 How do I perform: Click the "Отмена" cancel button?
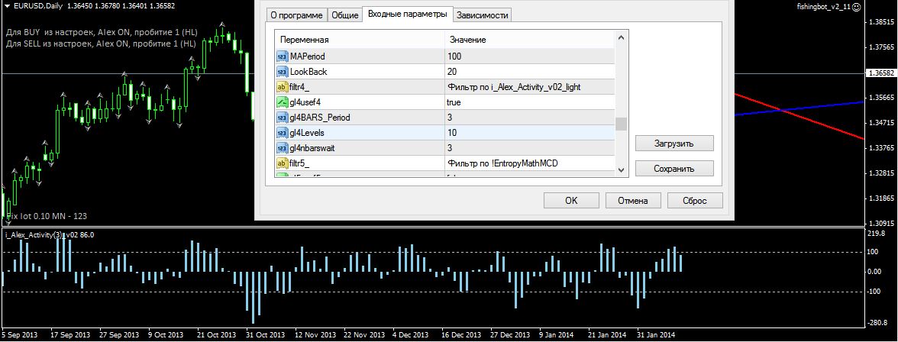click(633, 201)
